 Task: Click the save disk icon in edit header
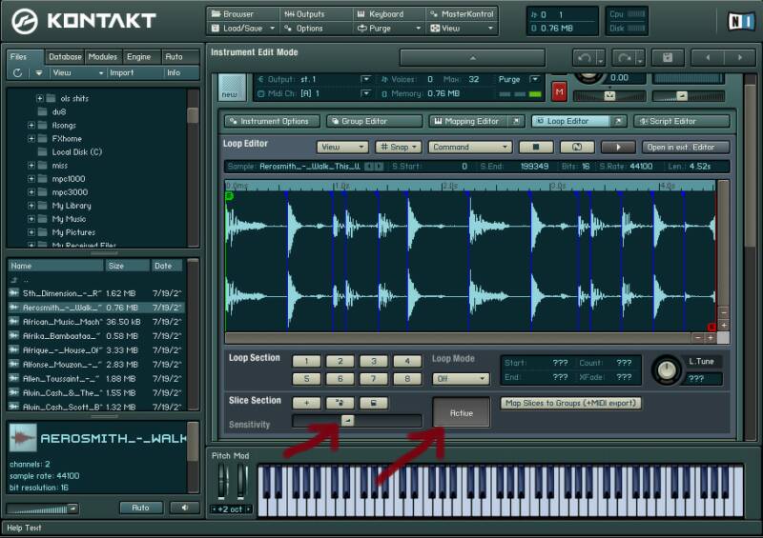(668, 58)
